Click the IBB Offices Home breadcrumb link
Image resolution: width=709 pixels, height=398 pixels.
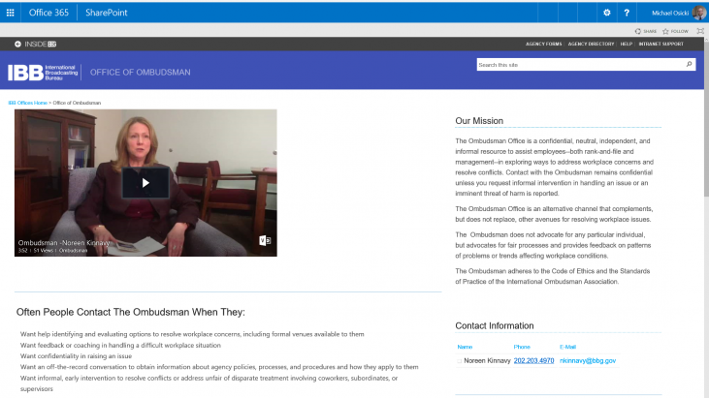pos(27,103)
